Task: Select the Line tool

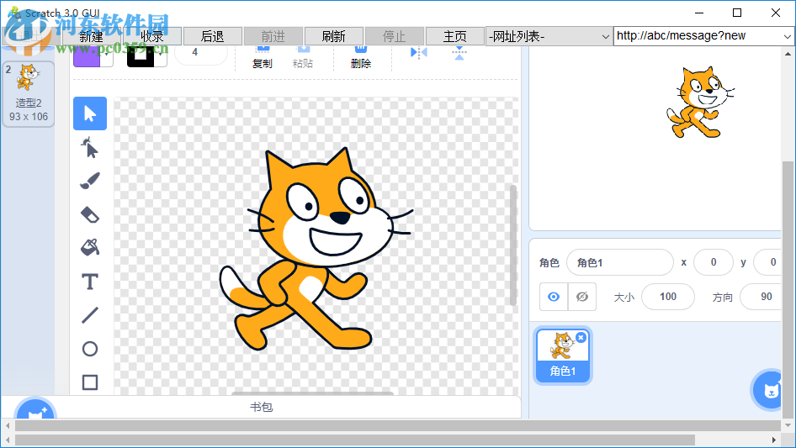Action: point(90,315)
